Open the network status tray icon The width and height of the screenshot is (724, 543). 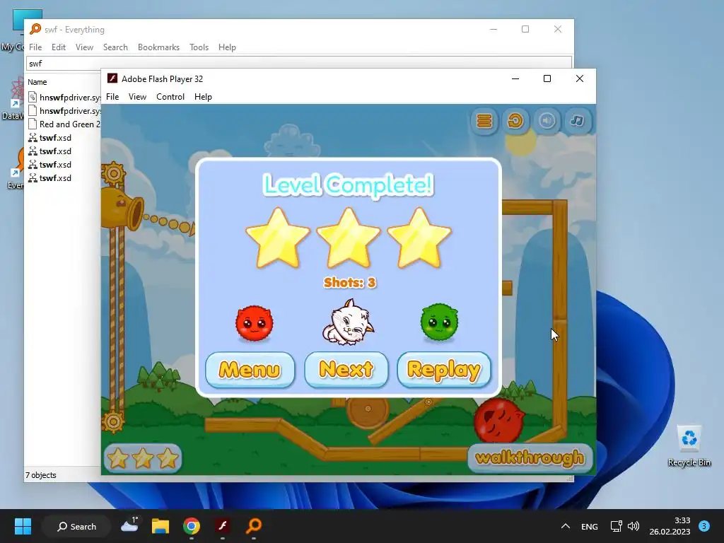click(x=616, y=526)
